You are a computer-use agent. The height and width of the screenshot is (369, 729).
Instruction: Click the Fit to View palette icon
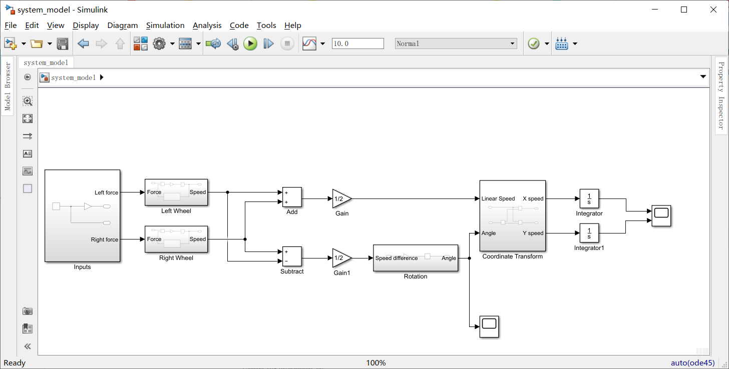point(28,118)
